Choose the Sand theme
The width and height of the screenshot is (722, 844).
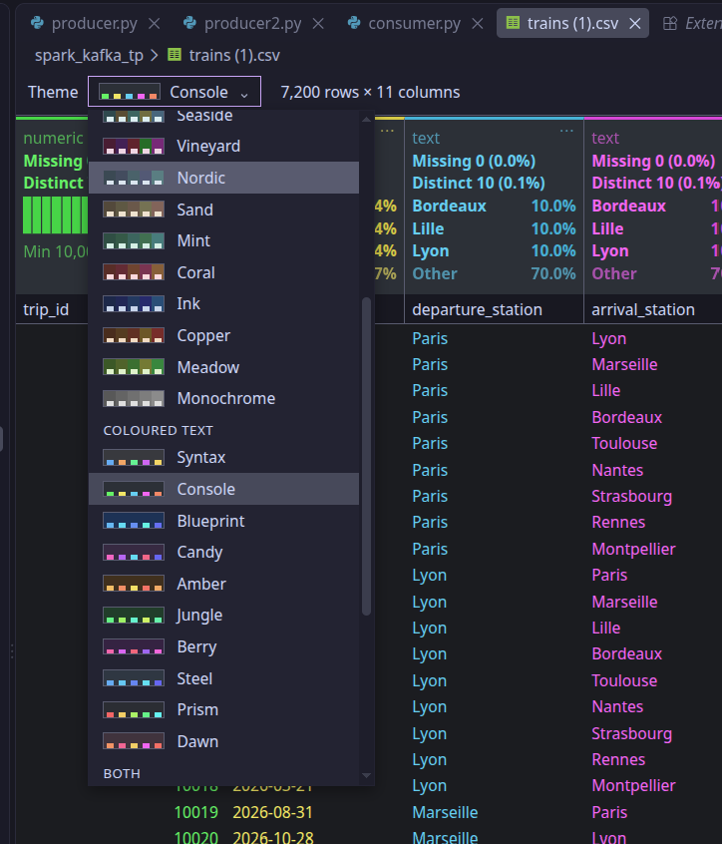click(223, 210)
